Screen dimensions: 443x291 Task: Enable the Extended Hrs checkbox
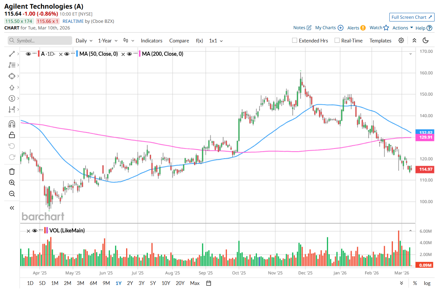click(295, 40)
